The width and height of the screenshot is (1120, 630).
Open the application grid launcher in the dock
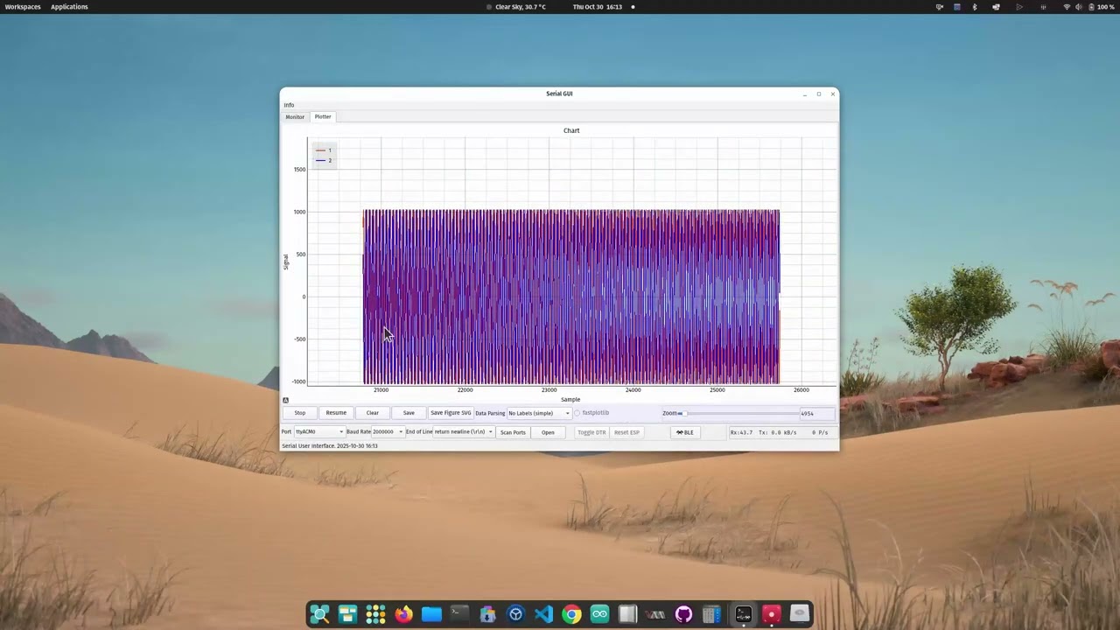(x=375, y=614)
